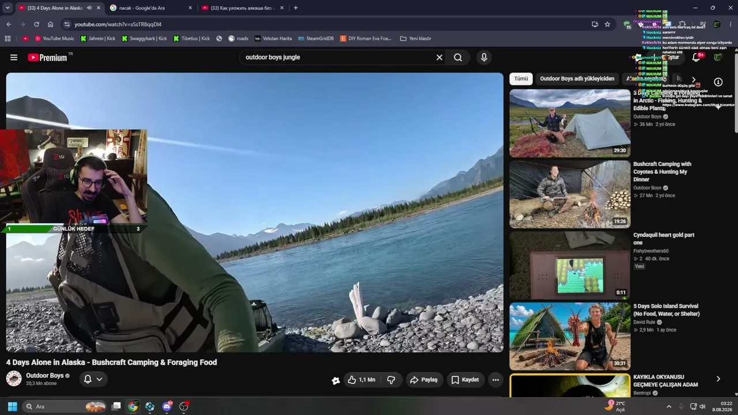The image size is (738, 415).
Task: Click the Kaydet save button
Action: click(x=465, y=380)
